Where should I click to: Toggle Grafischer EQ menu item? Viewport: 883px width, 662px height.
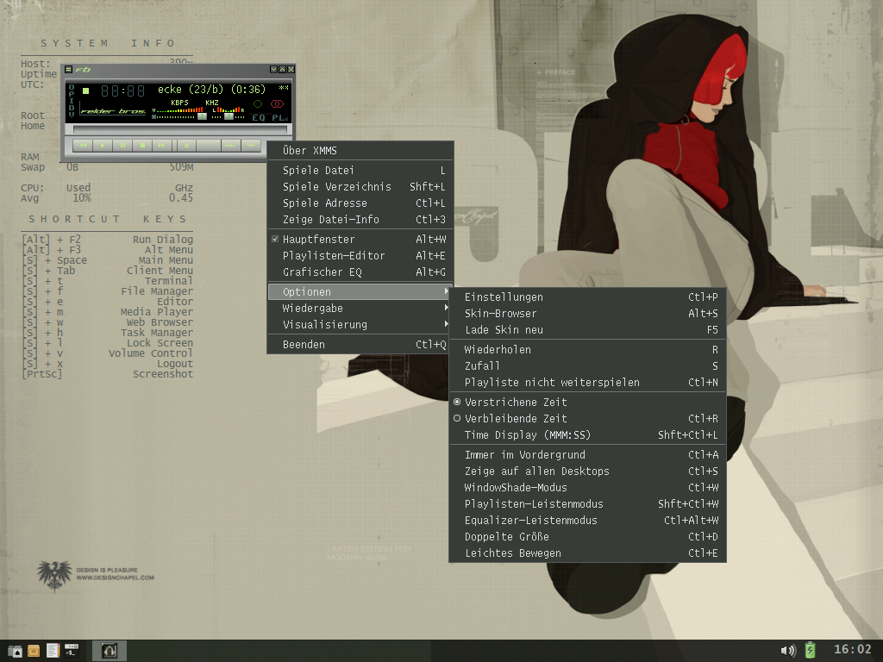pyautogui.click(x=360, y=272)
